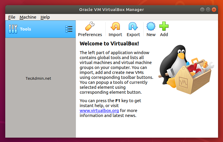Open the Help menu
This screenshot has height=142, width=223.
45,17
